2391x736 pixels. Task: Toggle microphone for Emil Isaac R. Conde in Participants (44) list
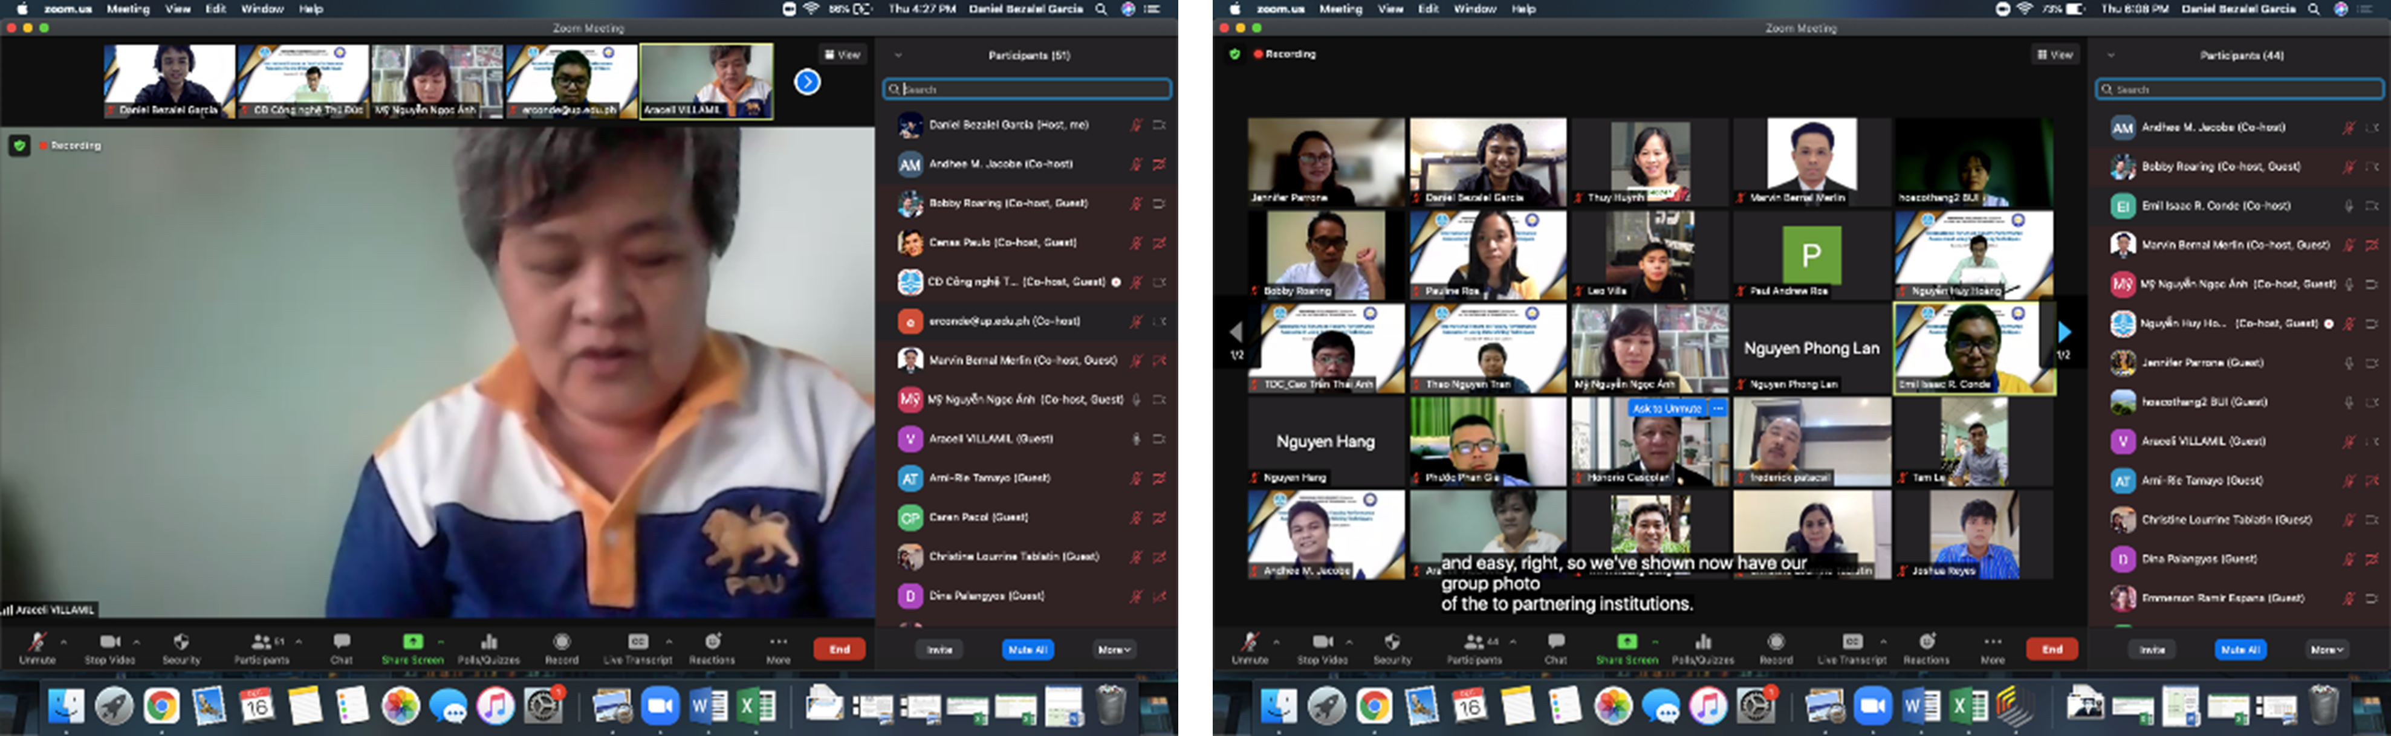[2348, 206]
